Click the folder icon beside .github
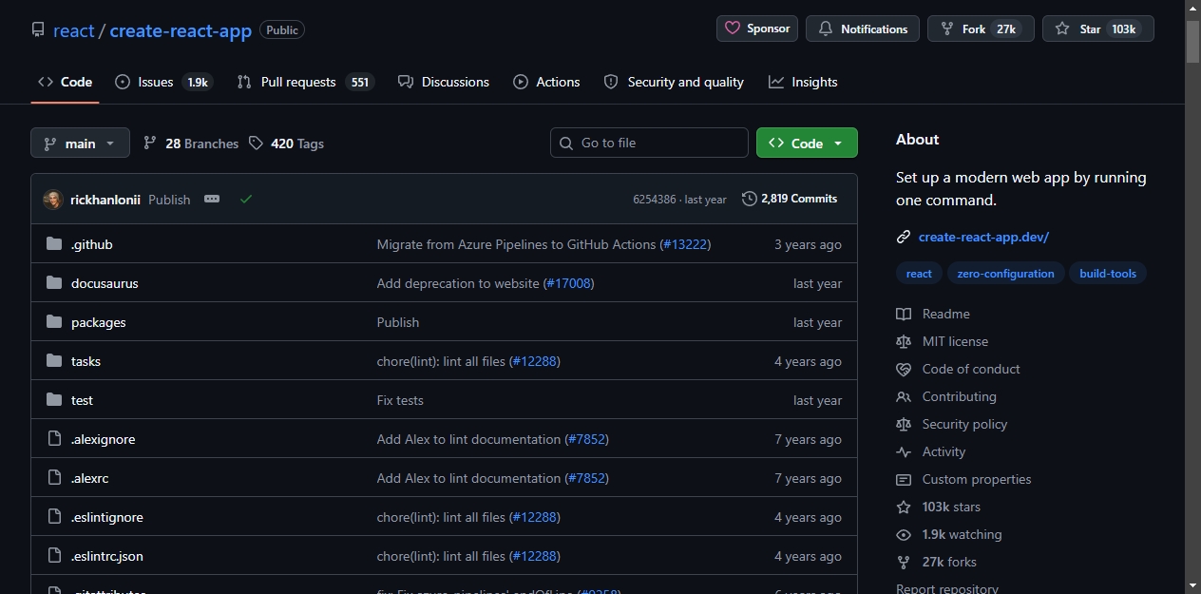This screenshot has height=594, width=1201. [54, 244]
